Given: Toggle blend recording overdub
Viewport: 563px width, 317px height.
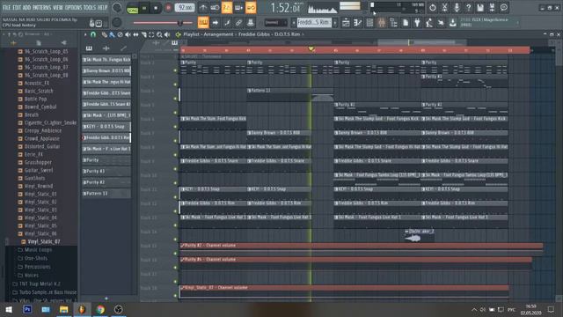Looking at the screenshot, I should (238, 8).
